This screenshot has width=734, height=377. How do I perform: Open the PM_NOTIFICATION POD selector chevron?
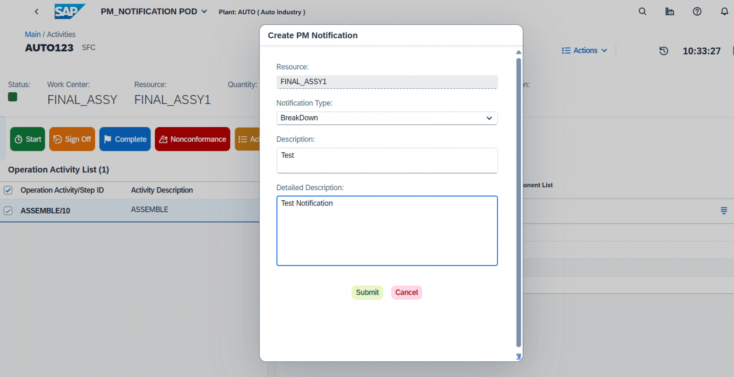click(203, 11)
